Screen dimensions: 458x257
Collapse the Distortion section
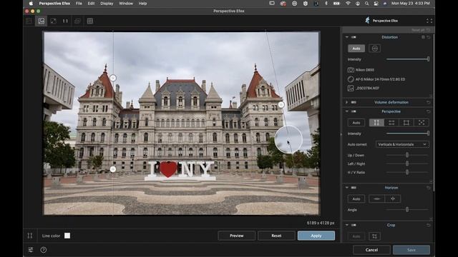point(346,37)
